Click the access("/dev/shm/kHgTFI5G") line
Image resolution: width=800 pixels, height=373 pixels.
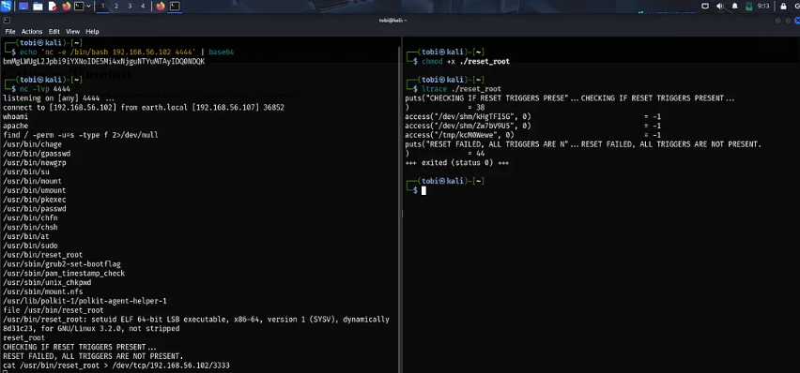533,117
